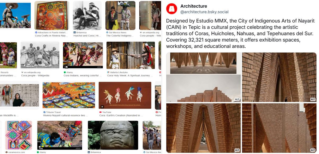Open the top-right brick arches photo
This screenshot has height=154, width=319.
279,77
